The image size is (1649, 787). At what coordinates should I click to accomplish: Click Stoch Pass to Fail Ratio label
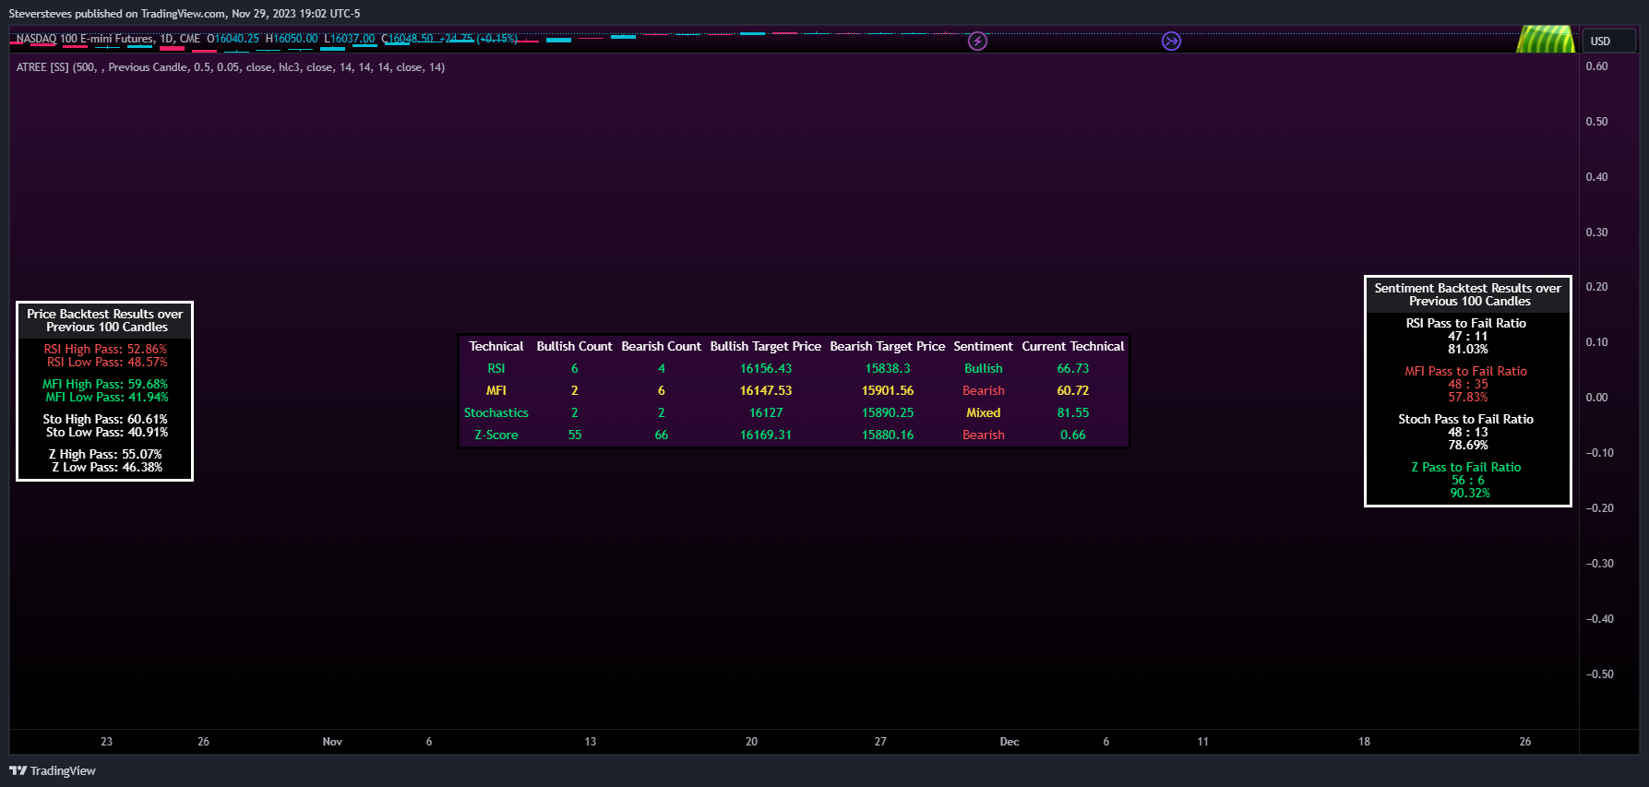coord(1466,419)
